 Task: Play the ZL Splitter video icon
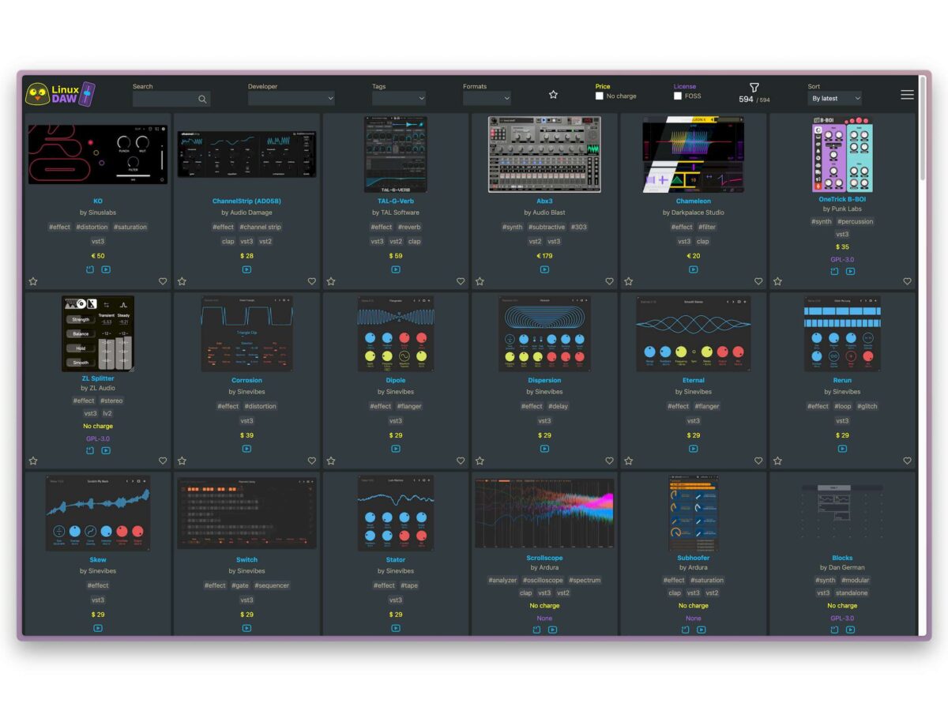click(106, 451)
